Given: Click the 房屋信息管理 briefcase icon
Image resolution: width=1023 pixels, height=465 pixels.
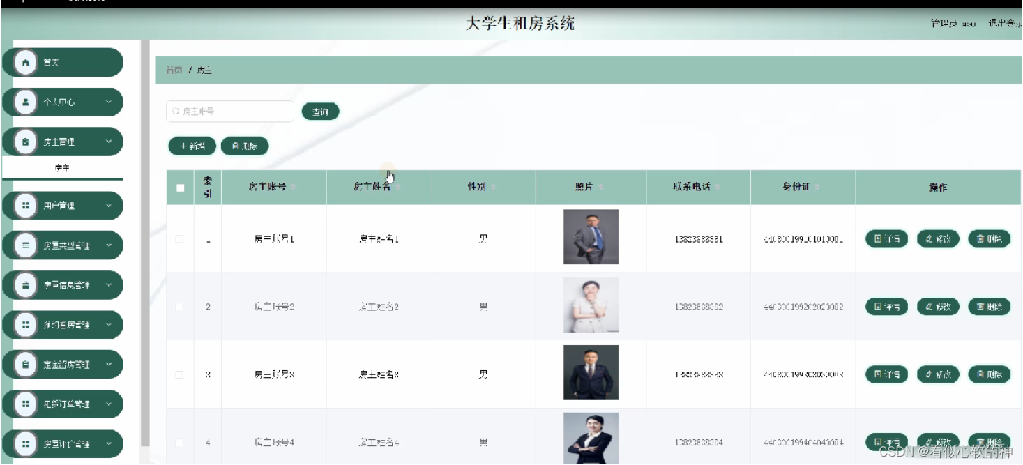Looking at the screenshot, I should click(x=26, y=285).
